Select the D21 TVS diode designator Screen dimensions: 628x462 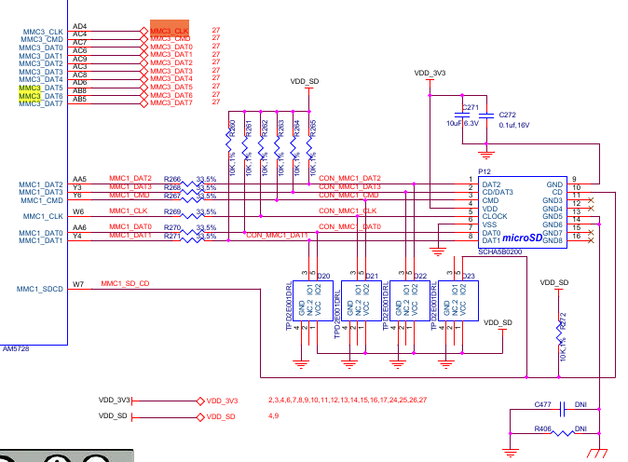coord(372,276)
